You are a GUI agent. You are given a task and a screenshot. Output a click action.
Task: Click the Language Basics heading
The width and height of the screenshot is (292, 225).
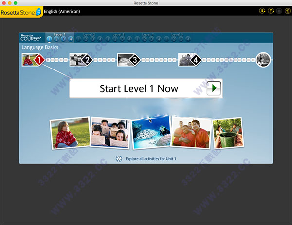40,47
